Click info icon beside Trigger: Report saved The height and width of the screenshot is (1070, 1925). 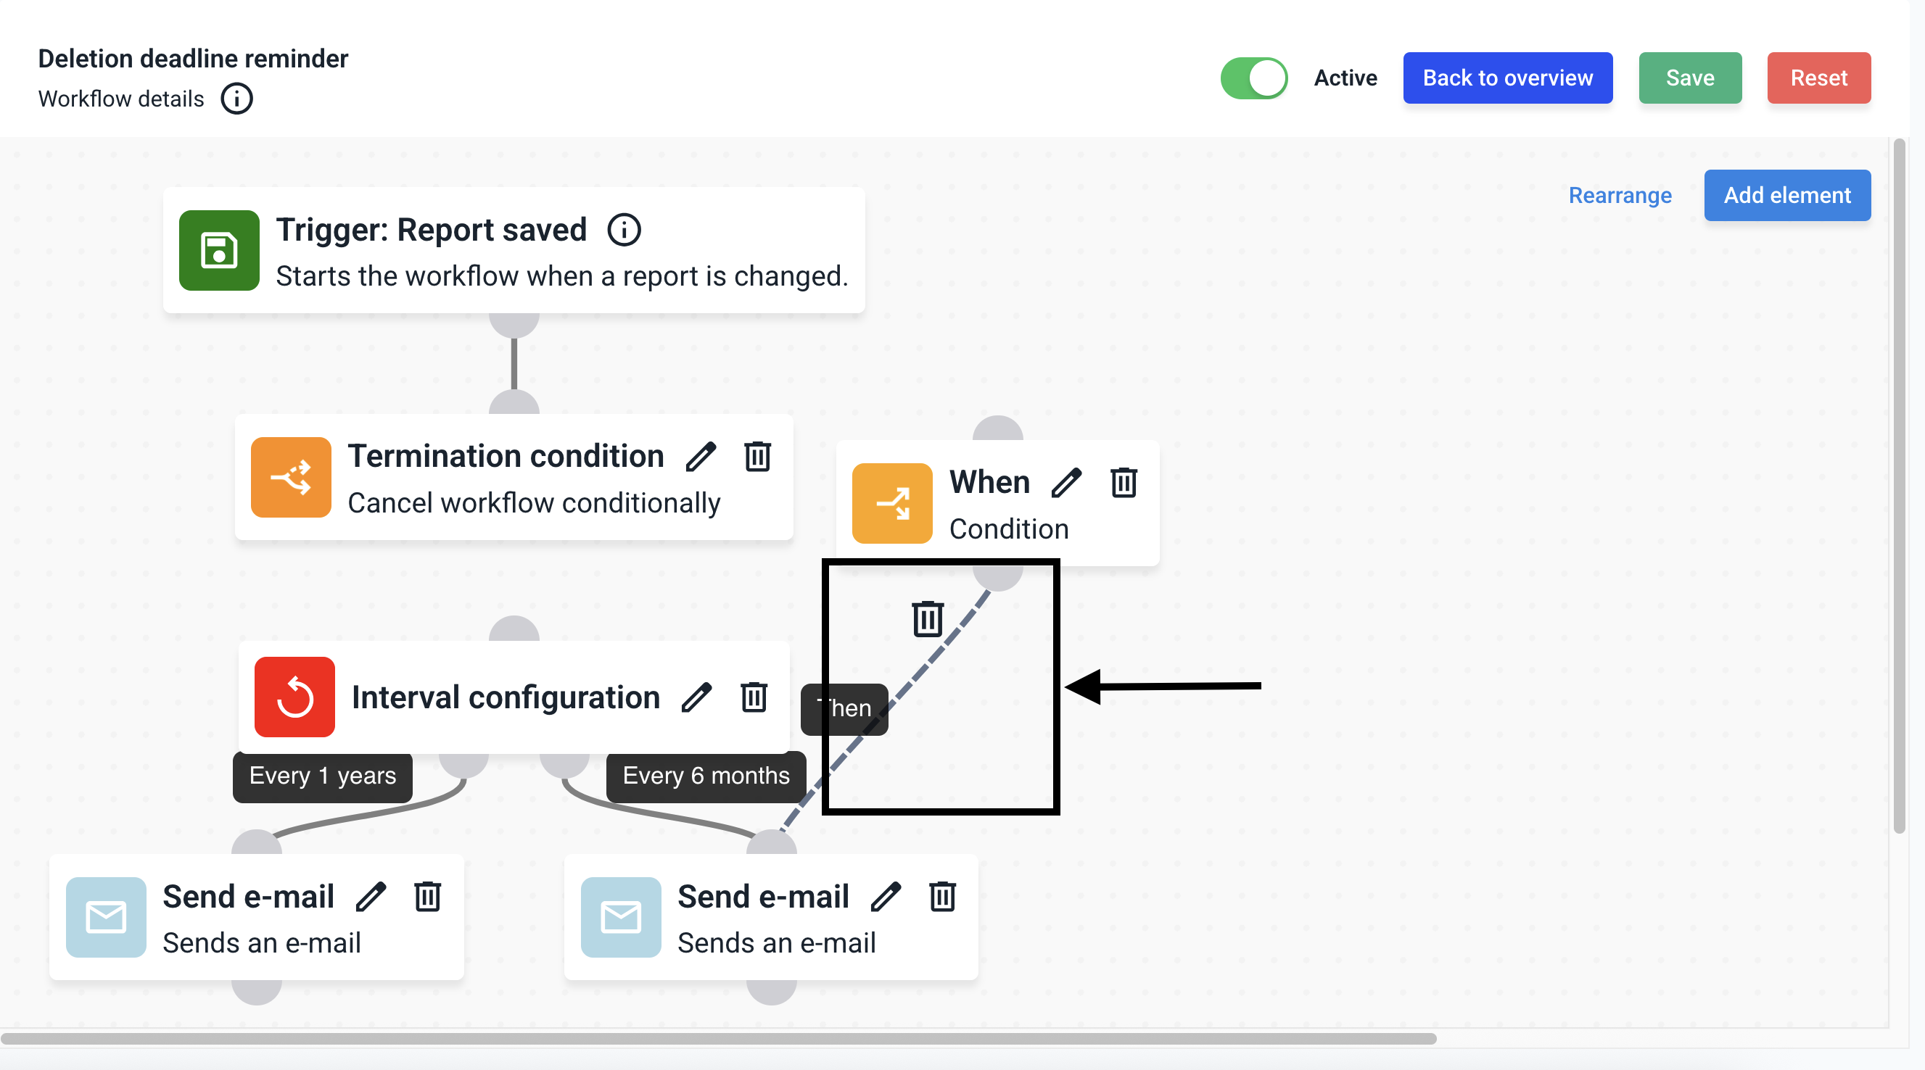pyautogui.click(x=623, y=229)
